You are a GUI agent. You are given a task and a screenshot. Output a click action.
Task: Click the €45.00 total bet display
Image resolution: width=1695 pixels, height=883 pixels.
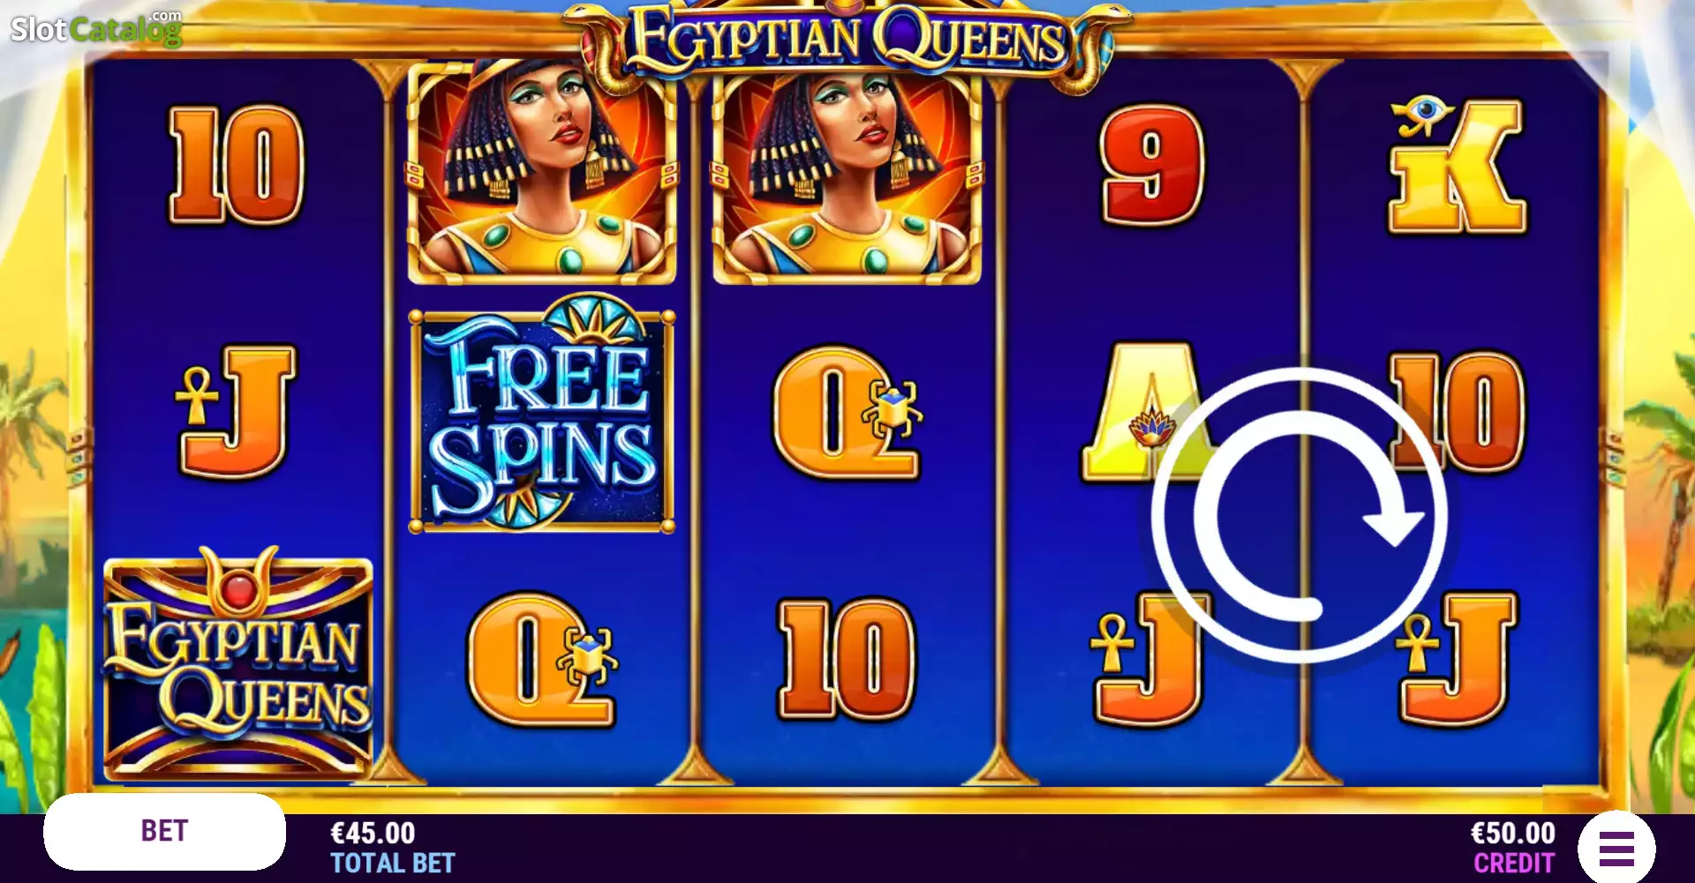tap(392, 848)
